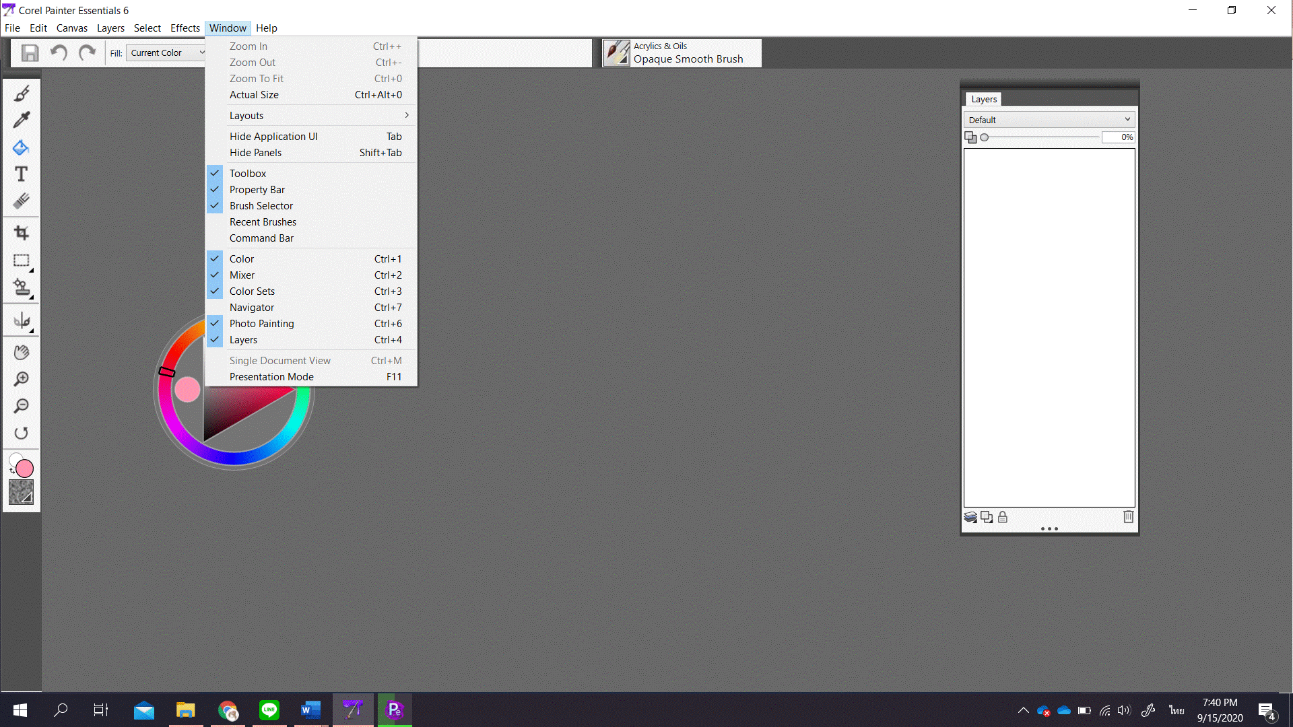Select the Crop tool
Image resolution: width=1293 pixels, height=727 pixels.
22,233
